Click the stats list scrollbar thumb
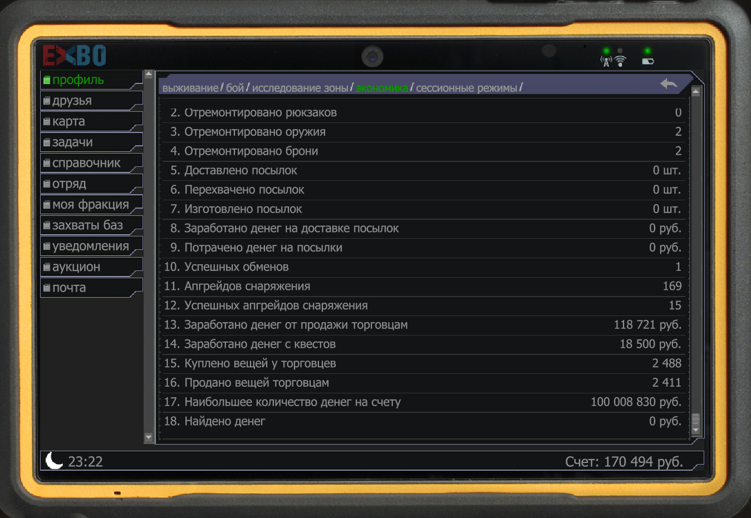751x518 pixels. point(695,419)
